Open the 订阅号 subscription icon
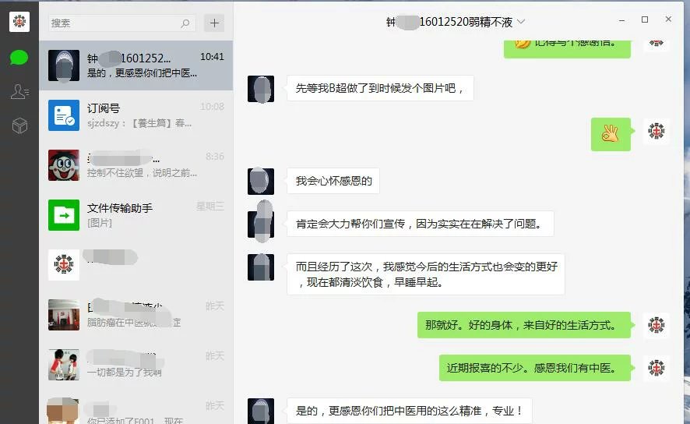Viewport: 690px width, 424px height. tap(64, 115)
